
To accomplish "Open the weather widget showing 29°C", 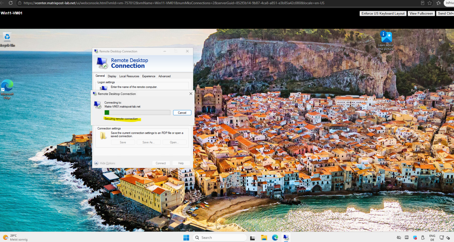I will pyautogui.click(x=15, y=238).
